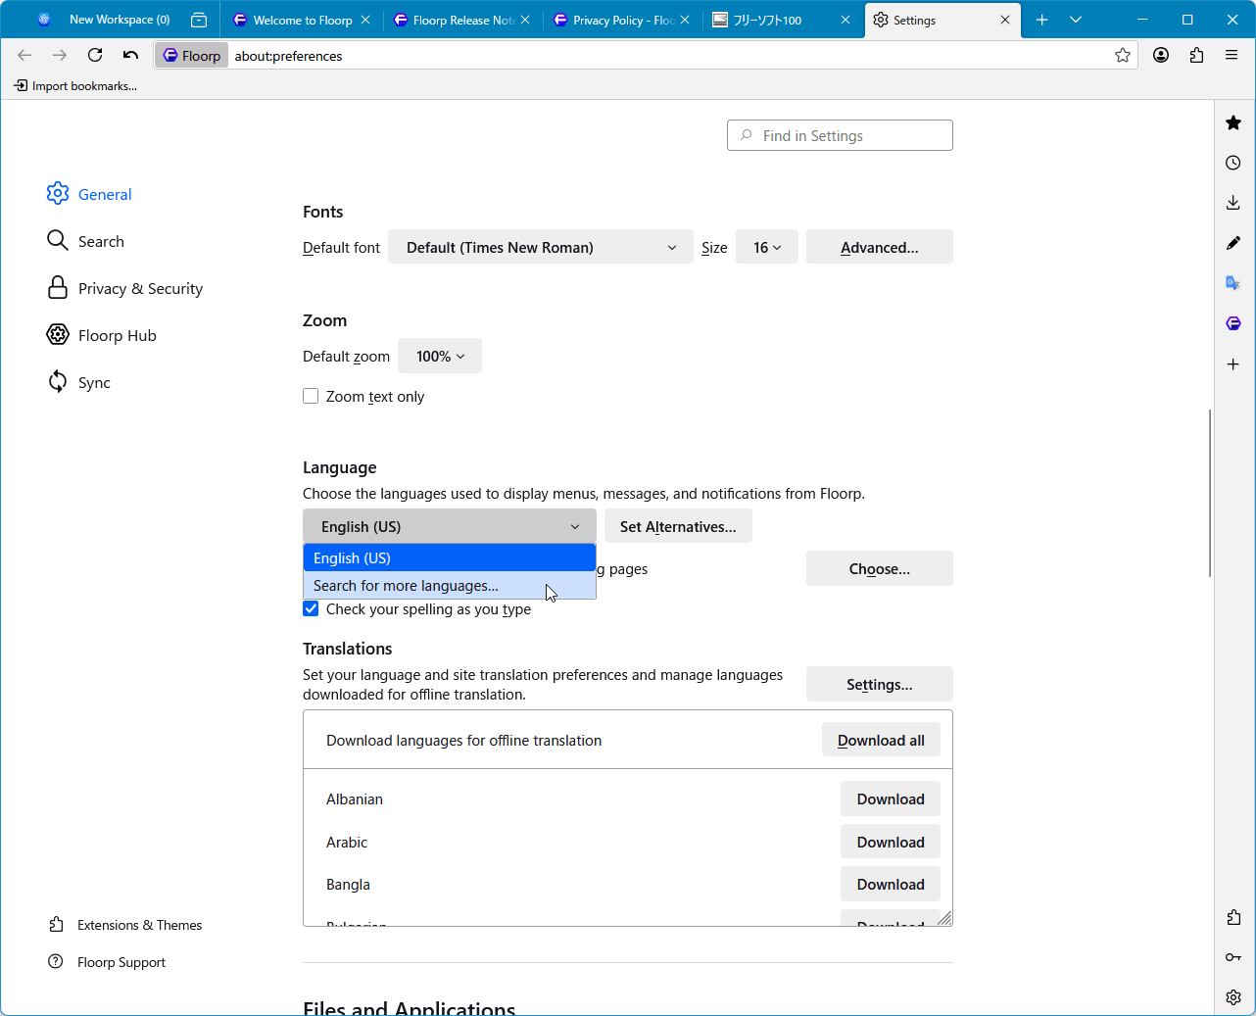Open Floorp Support link
The width and height of the screenshot is (1256, 1016).
[107, 962]
